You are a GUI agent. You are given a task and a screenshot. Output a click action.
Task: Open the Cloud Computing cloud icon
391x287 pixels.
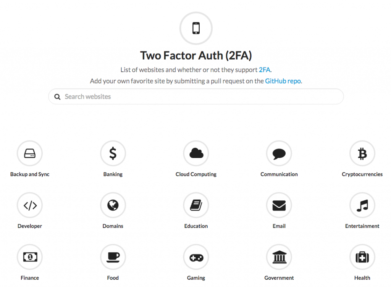pos(196,153)
